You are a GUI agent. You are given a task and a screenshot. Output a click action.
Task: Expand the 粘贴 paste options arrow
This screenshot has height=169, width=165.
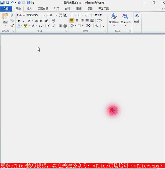(5, 26)
